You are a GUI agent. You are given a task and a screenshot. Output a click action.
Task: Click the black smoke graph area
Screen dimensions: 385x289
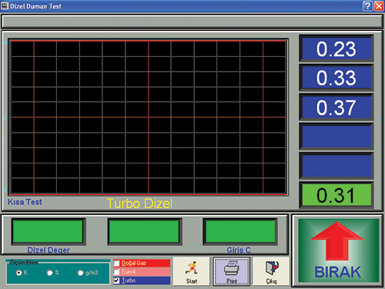pyautogui.click(x=148, y=117)
